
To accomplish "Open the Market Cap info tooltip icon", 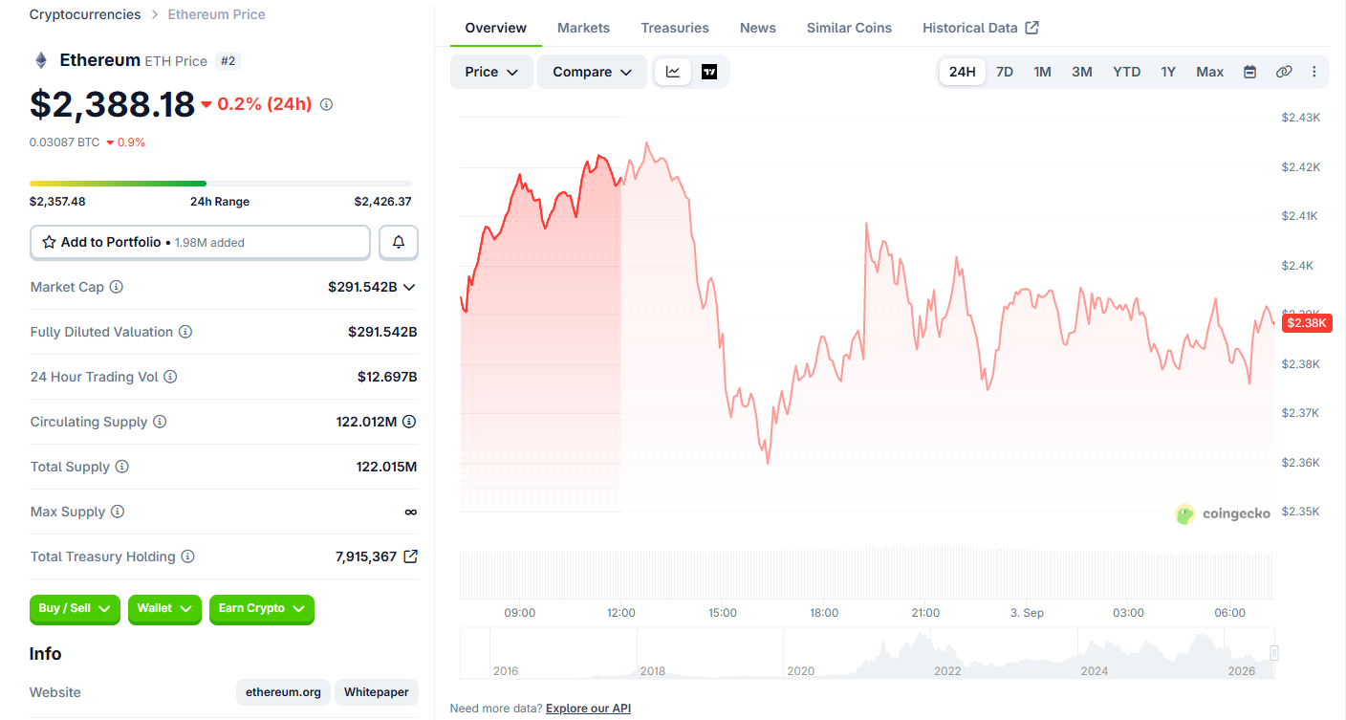I will (x=117, y=287).
